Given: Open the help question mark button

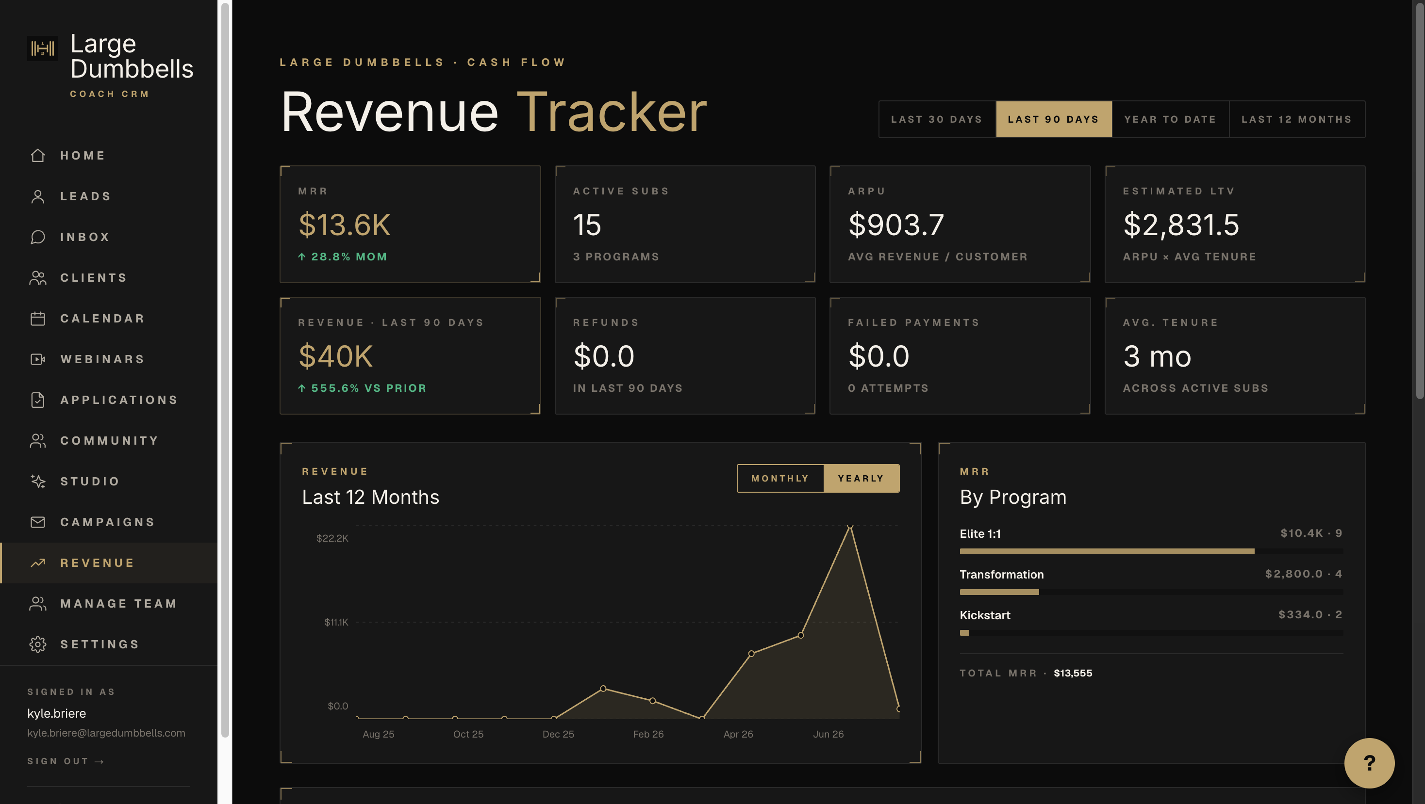Looking at the screenshot, I should (x=1369, y=763).
